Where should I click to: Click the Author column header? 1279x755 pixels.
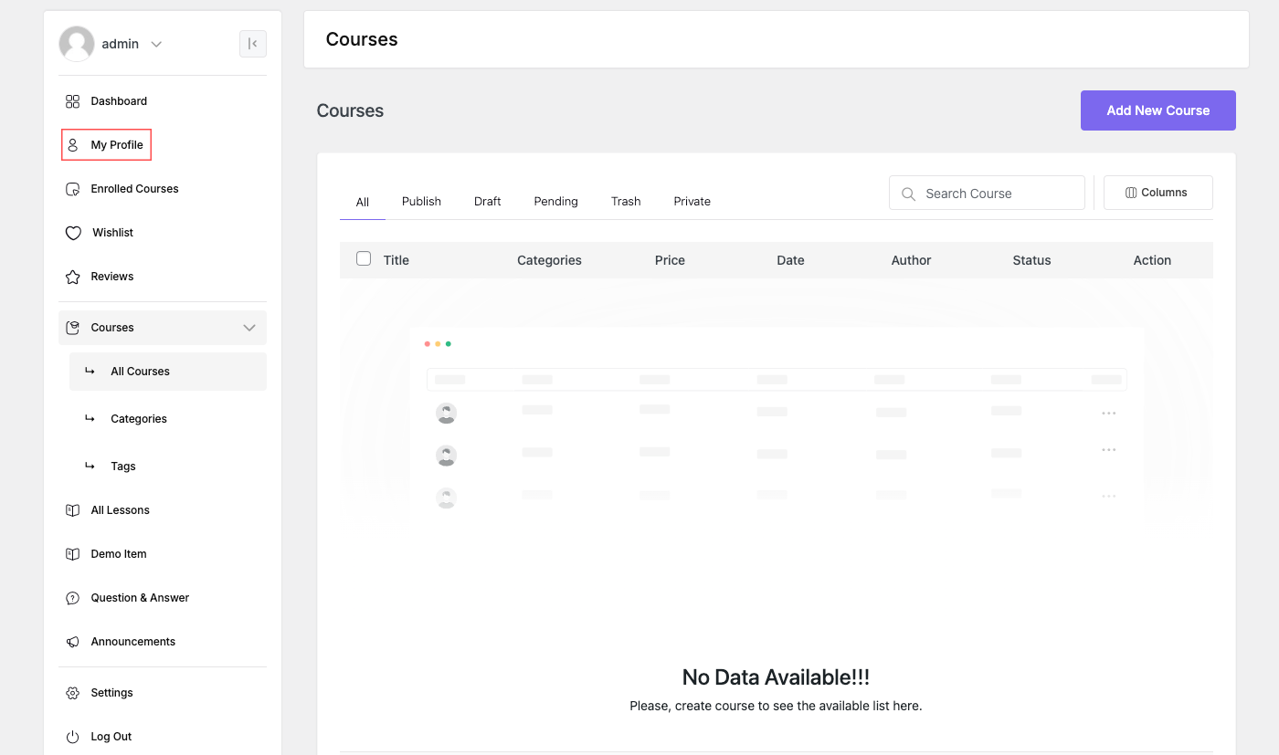(x=911, y=260)
